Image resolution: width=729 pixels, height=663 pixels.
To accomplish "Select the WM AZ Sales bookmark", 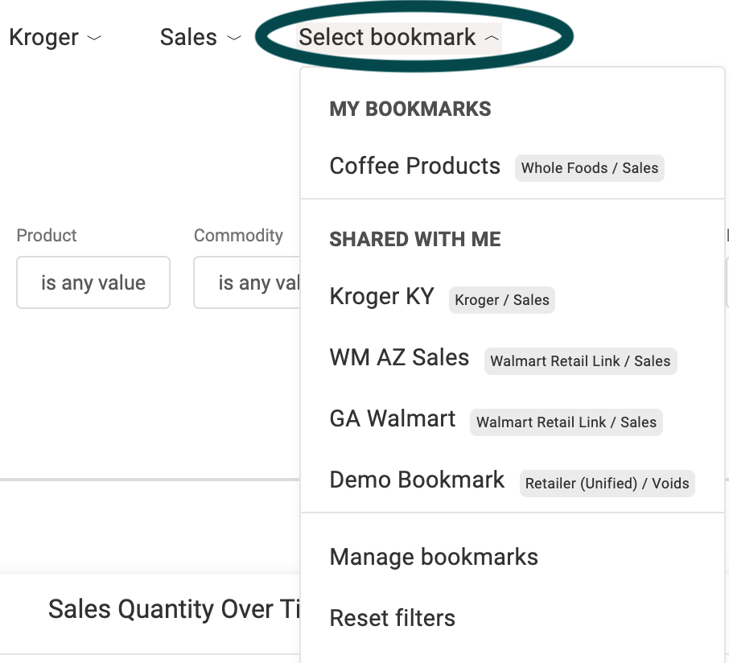I will coord(399,357).
